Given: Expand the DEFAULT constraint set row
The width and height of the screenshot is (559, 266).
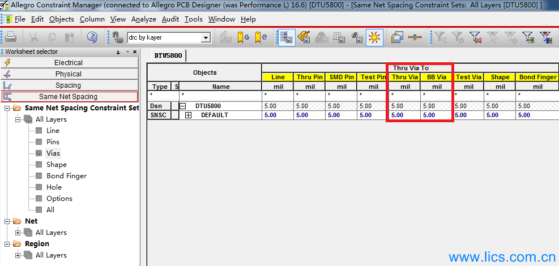Looking at the screenshot, I should click(188, 115).
